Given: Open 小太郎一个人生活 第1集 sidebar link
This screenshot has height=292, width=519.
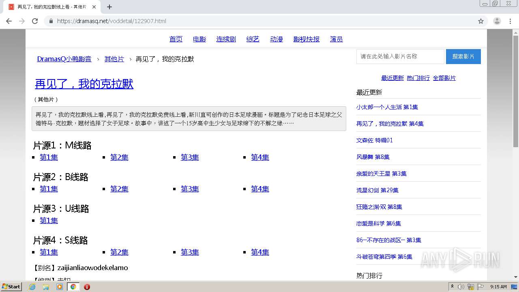Looking at the screenshot, I should point(387,107).
